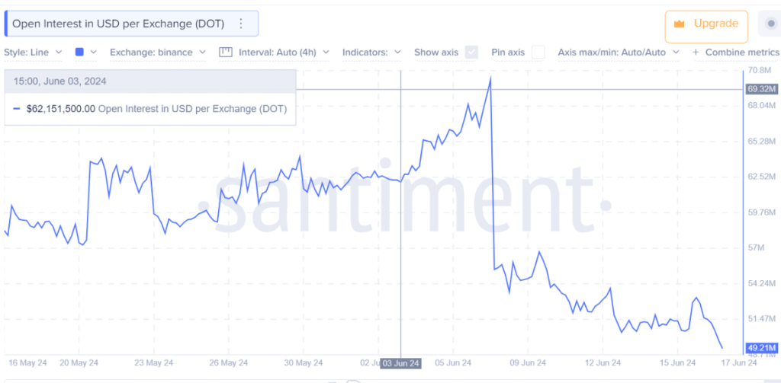This screenshot has height=383, width=781.
Task: Expand the Indicators dropdown
Action: click(371, 52)
